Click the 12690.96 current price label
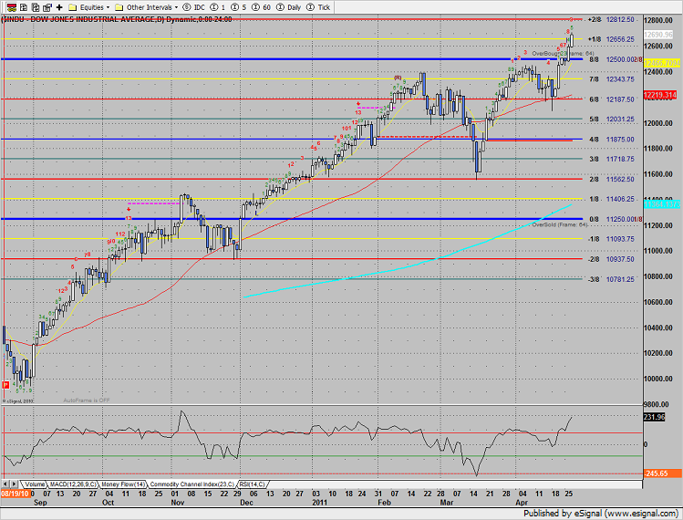Image resolution: width=683 pixels, height=520 pixels. coord(658,35)
